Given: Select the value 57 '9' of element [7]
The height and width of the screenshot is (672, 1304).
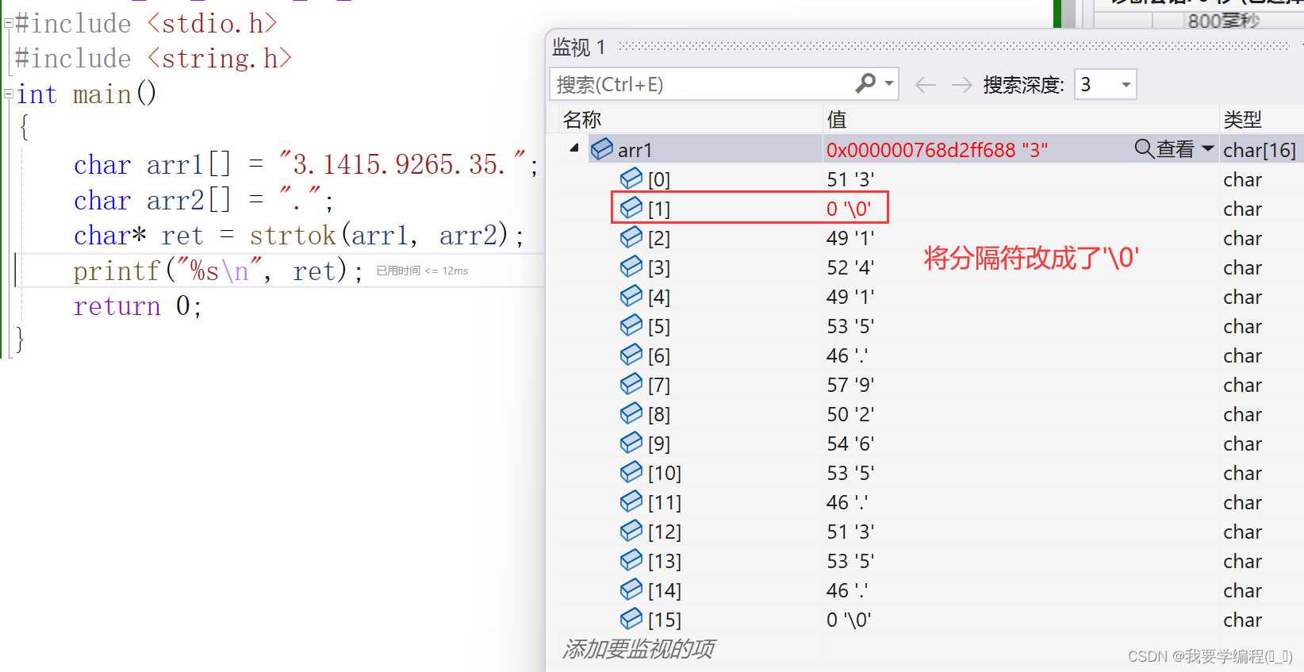Looking at the screenshot, I should 850,385.
